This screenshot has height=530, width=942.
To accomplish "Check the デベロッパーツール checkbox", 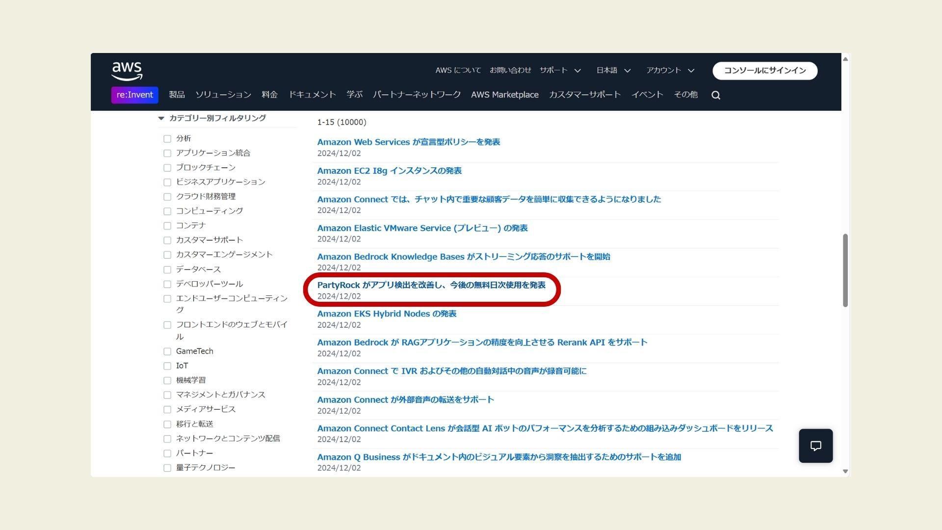I will (167, 284).
